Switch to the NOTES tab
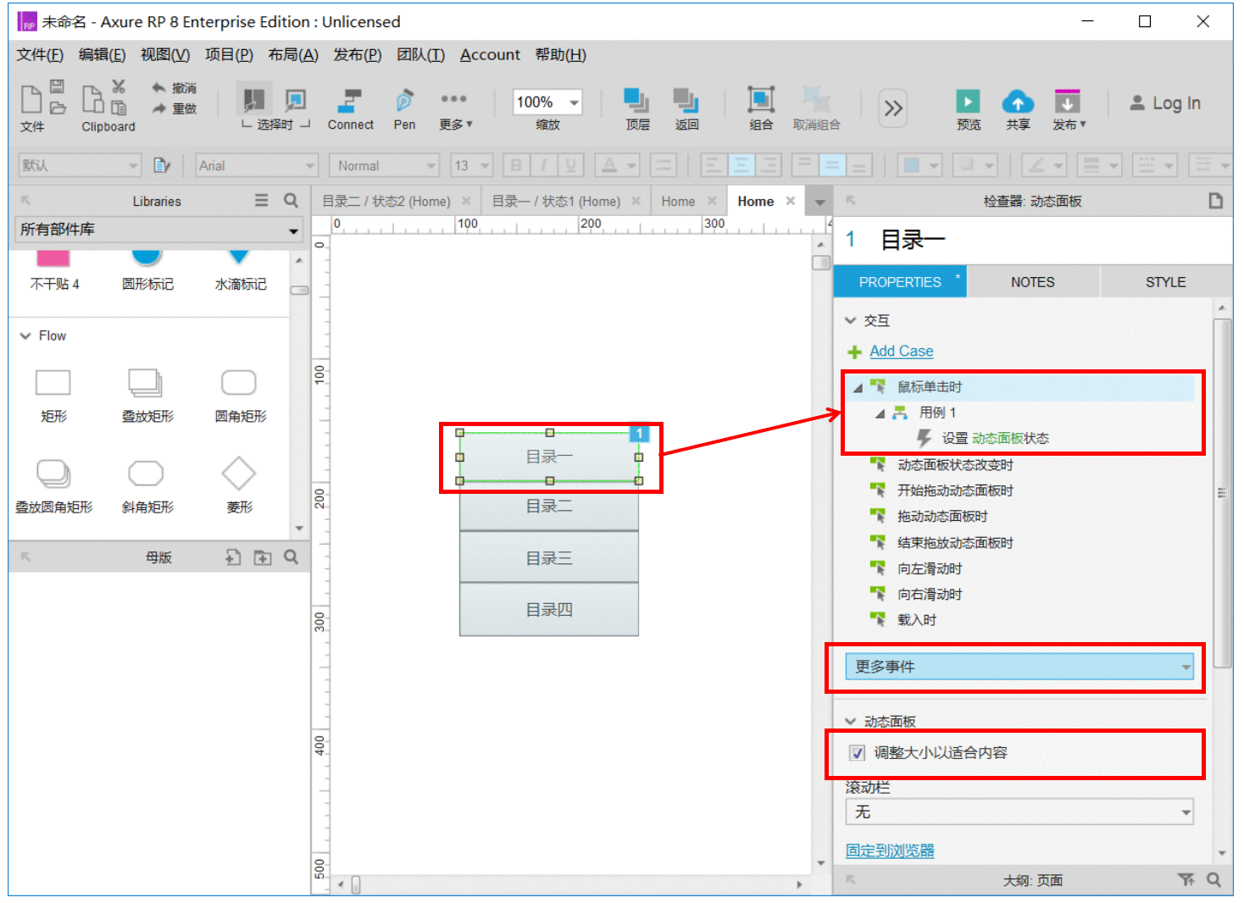The width and height of the screenshot is (1244, 903). [1032, 282]
